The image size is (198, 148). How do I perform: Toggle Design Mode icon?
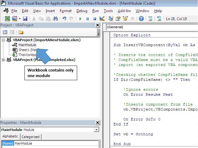point(102,19)
